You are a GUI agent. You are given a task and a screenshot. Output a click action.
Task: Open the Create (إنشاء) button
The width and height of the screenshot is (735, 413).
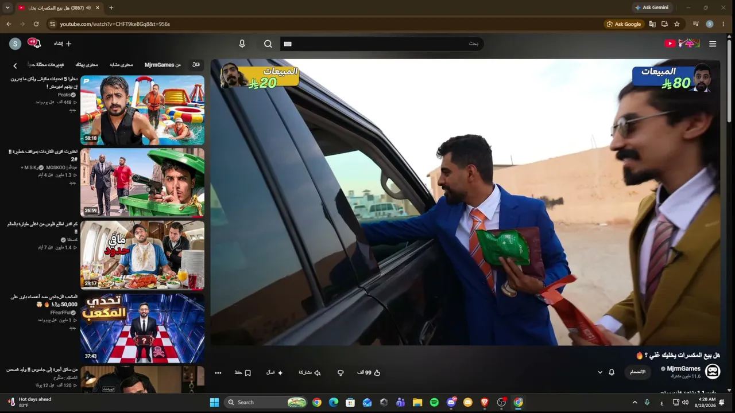(x=63, y=44)
